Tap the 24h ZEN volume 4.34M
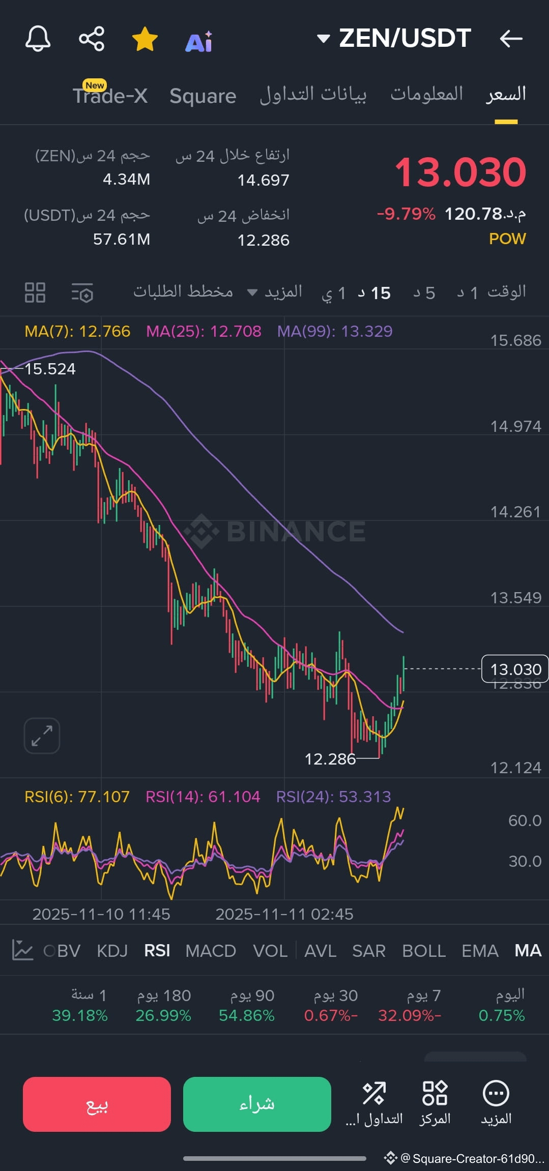 126,179
